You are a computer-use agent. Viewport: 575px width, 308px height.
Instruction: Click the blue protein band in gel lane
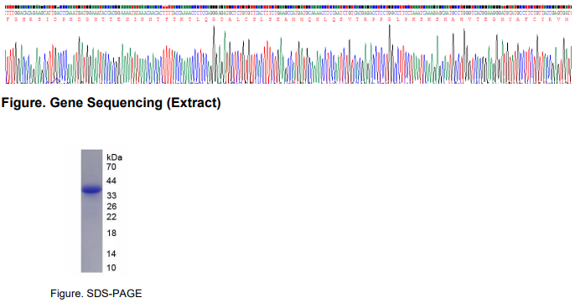tap(91, 190)
